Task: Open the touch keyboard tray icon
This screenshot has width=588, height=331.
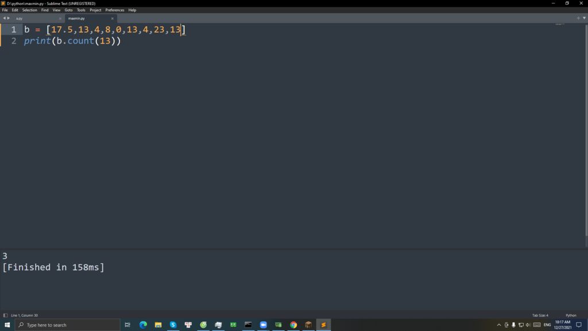Action: (537, 325)
